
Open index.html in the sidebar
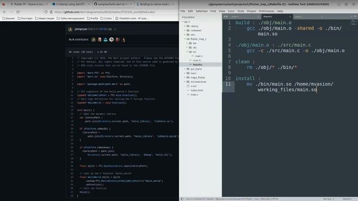pyautogui.click(x=197, y=90)
